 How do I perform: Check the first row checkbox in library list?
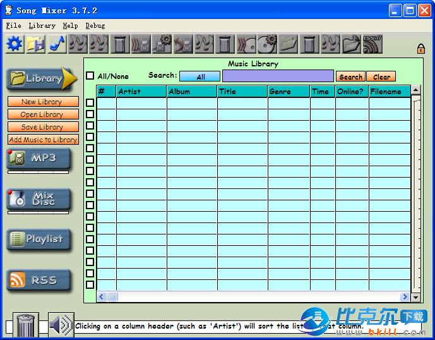pos(90,102)
